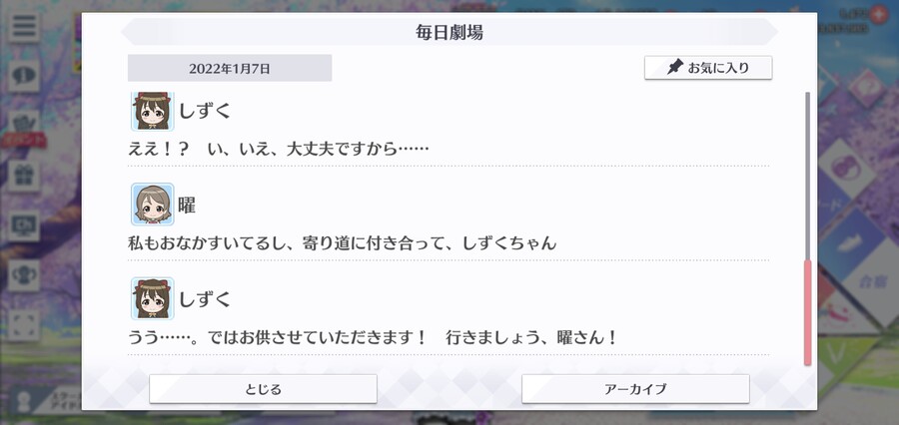The height and width of the screenshot is (425, 899).
Task: Toggle fullscreen with the corners icon
Action: point(24,325)
